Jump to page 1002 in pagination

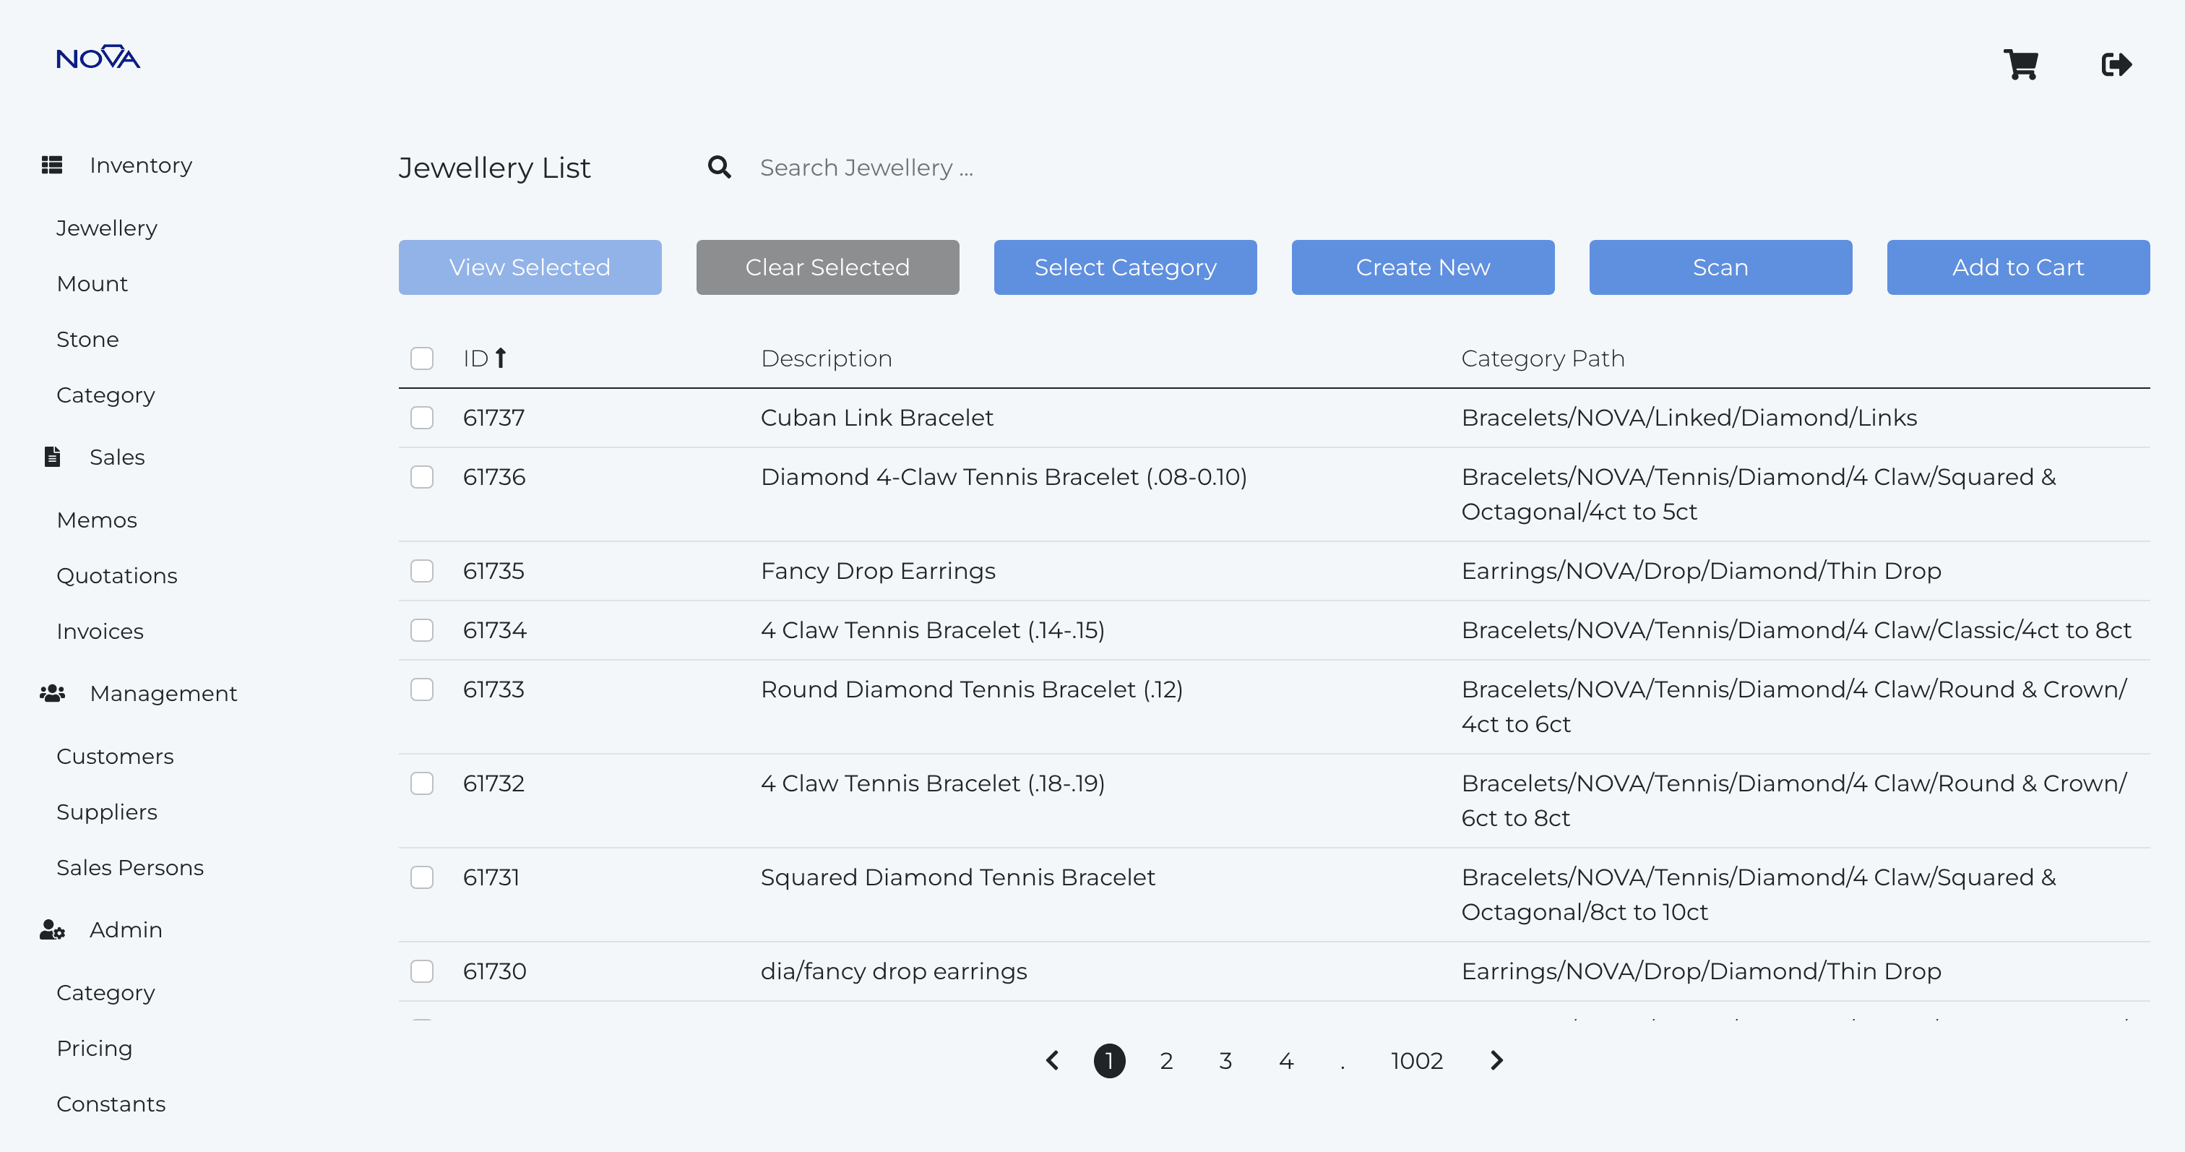[x=1415, y=1060]
